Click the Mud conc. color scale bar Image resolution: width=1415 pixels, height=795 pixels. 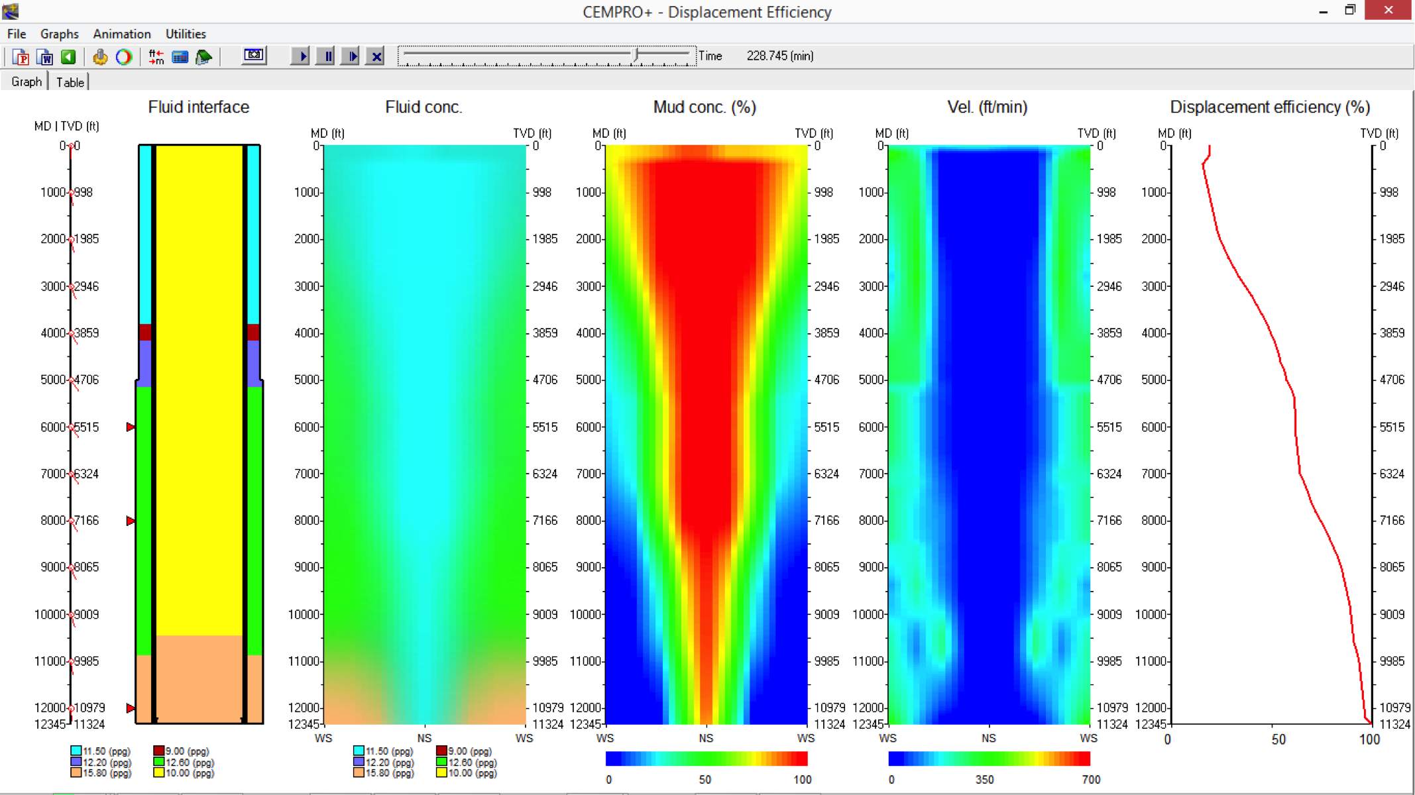coord(707,759)
